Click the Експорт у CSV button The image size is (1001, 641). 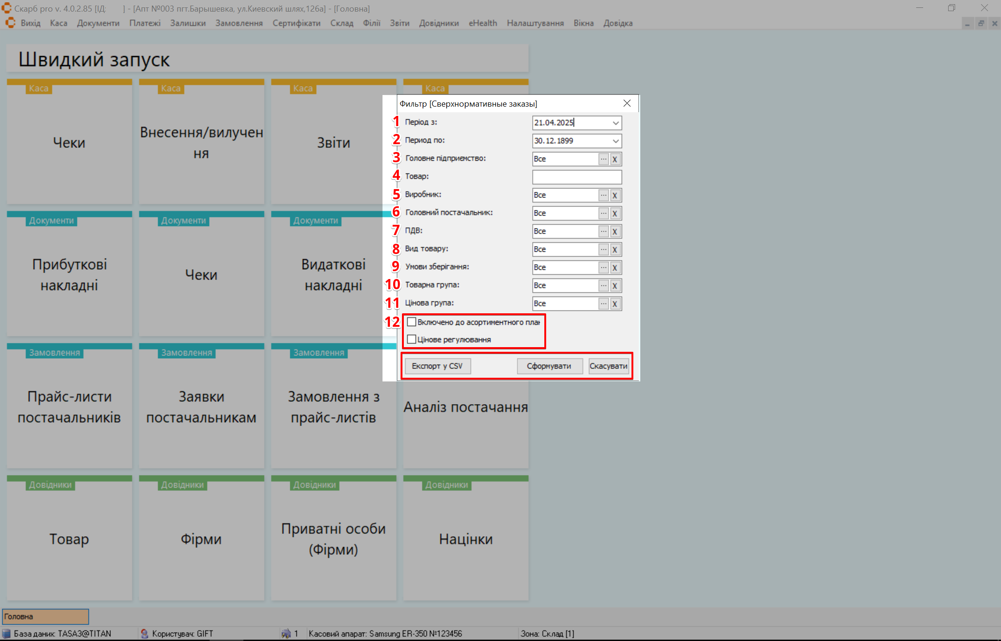pos(437,366)
